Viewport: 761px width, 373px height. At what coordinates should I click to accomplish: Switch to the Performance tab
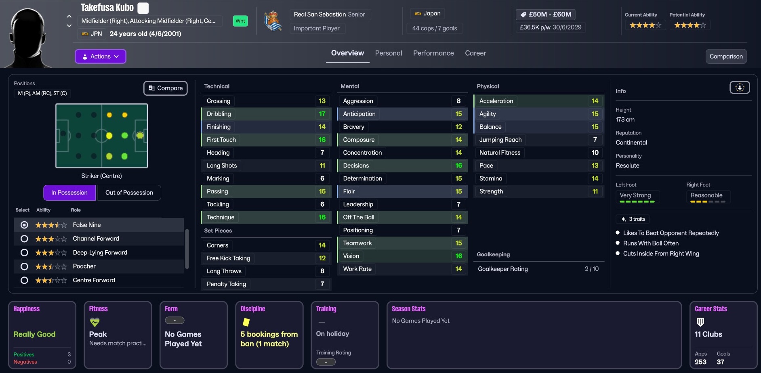pos(433,53)
